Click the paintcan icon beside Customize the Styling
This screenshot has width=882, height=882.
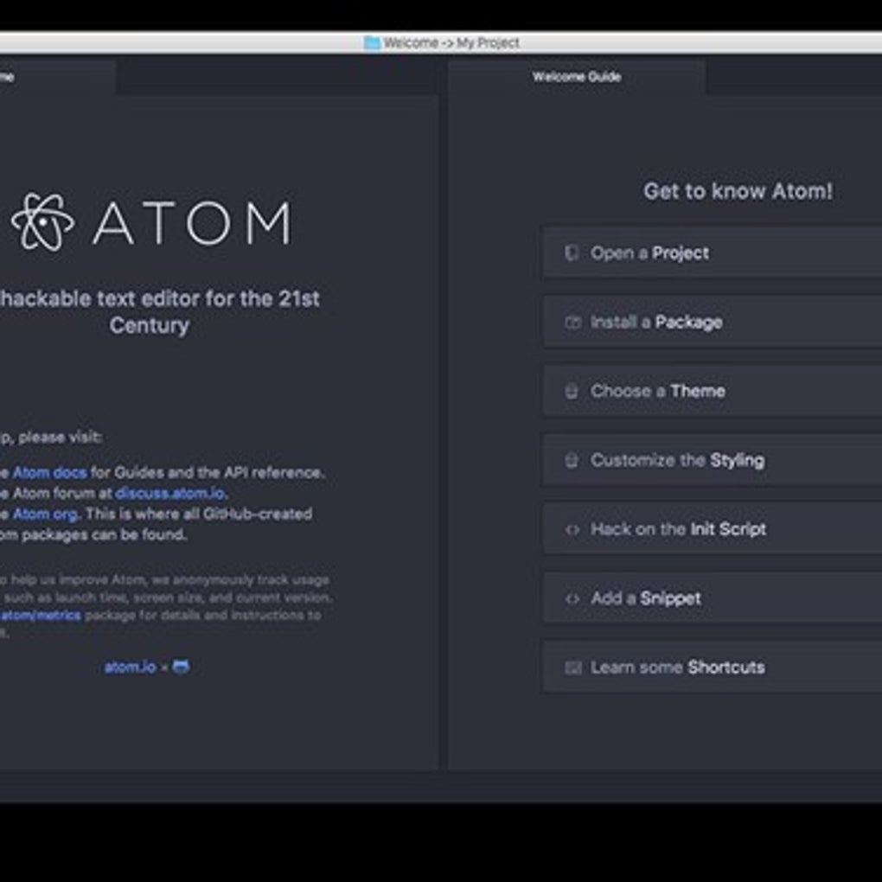[572, 460]
